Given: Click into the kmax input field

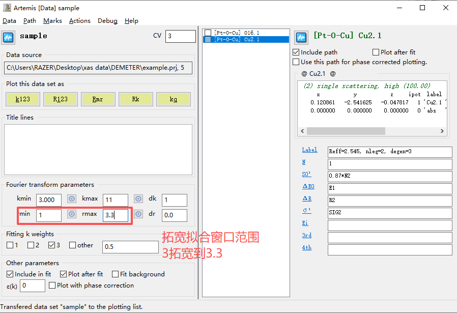Looking at the screenshot, I should click(116, 200).
